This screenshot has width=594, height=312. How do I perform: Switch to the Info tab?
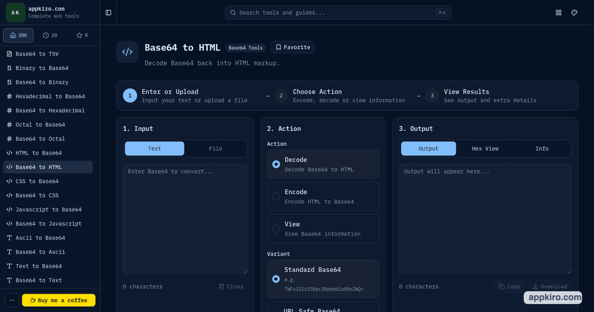point(542,149)
